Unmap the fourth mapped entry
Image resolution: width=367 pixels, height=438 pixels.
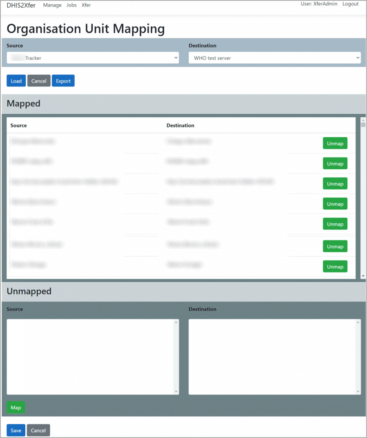click(x=335, y=204)
